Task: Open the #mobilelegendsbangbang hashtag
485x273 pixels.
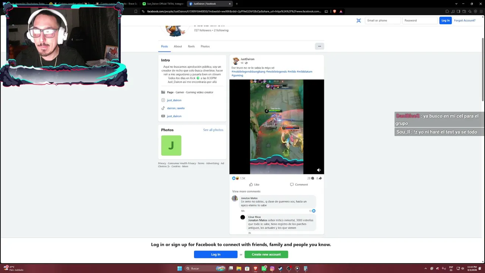Action: tap(248, 72)
